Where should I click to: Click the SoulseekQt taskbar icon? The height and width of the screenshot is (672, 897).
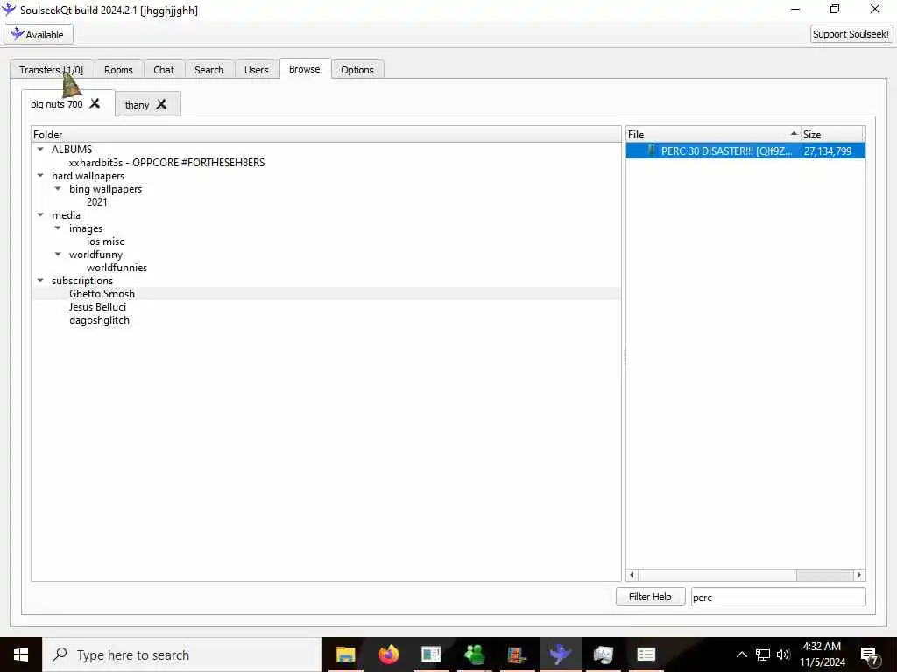pos(560,654)
